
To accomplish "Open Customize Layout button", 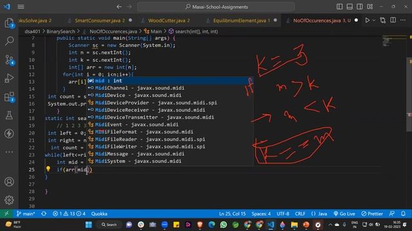I will pos(370,7).
